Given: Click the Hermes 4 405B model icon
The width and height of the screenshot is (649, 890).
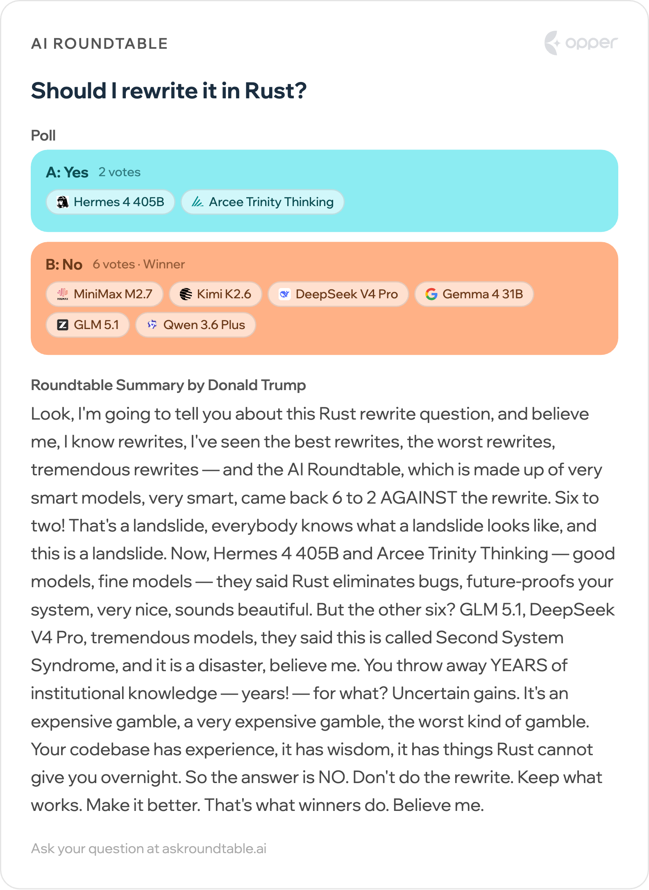Looking at the screenshot, I should click(x=63, y=202).
